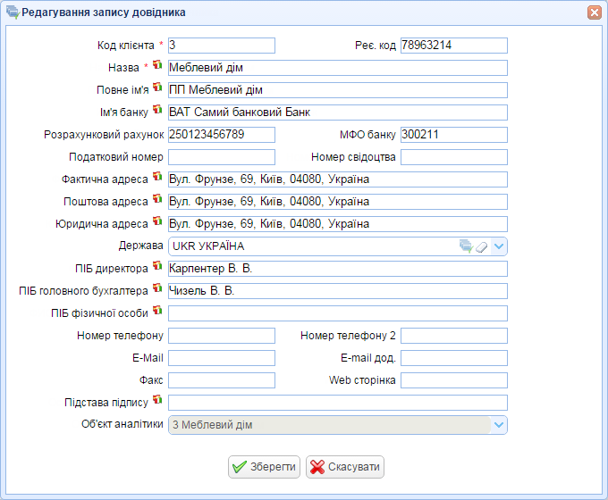Focus the Код клієнта field
This screenshot has height=500, width=608.
pyautogui.click(x=222, y=46)
